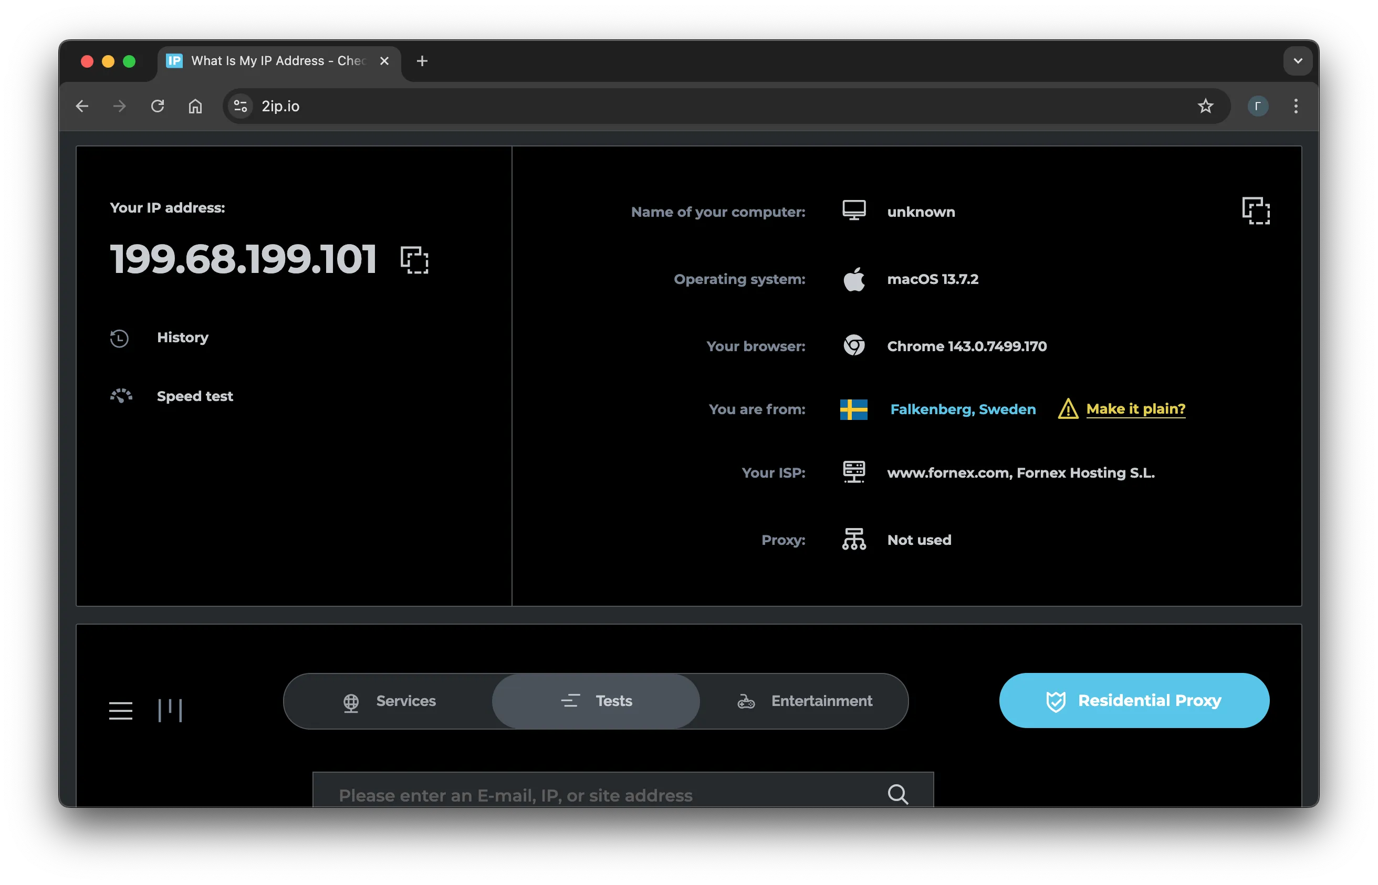Reload the page
Screen dimensions: 1378x885
click(158, 107)
